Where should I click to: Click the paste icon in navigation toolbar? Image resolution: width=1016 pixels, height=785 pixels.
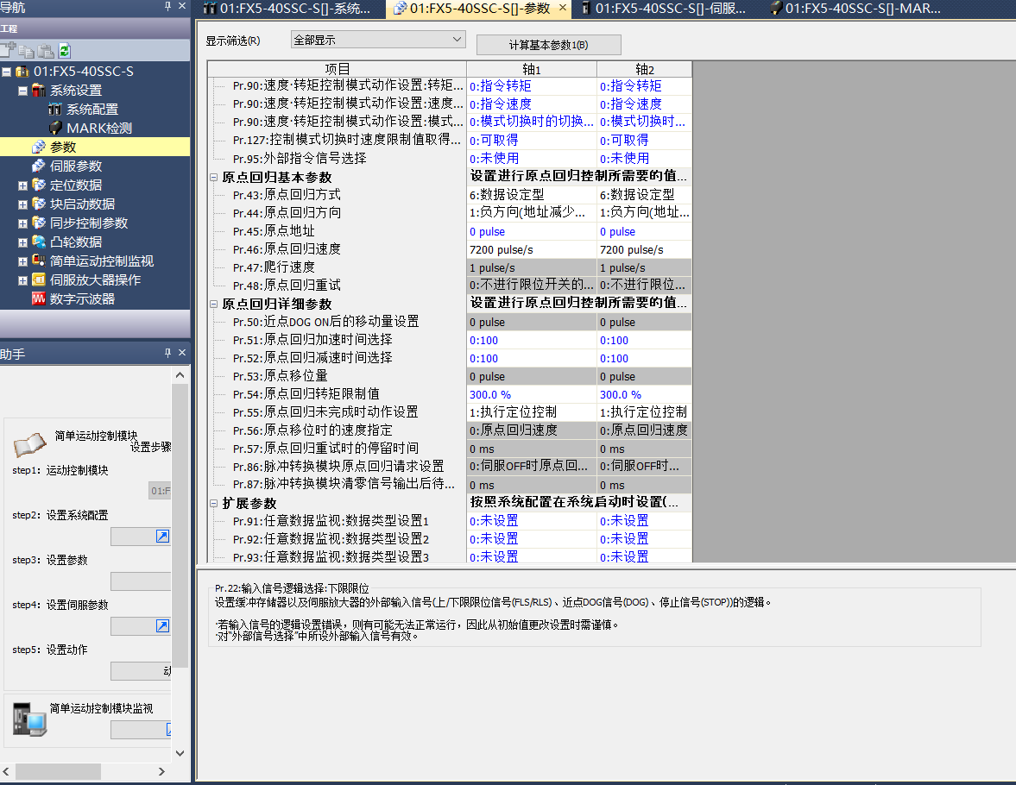[x=46, y=51]
